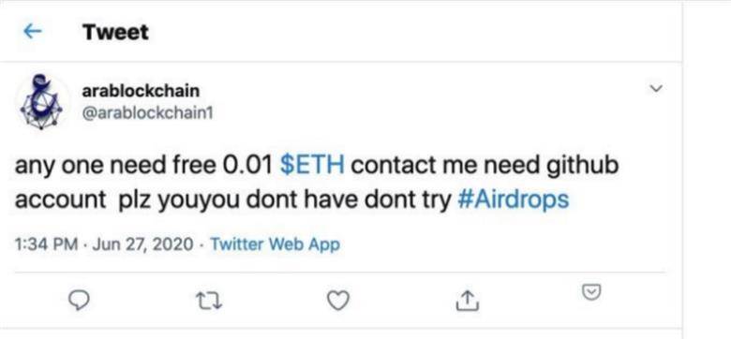Share the tweet via upload arrow icon

(467, 301)
